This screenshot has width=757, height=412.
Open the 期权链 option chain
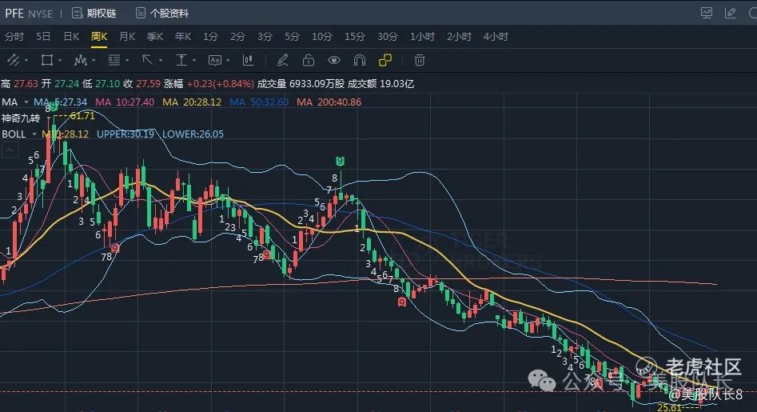coord(94,14)
